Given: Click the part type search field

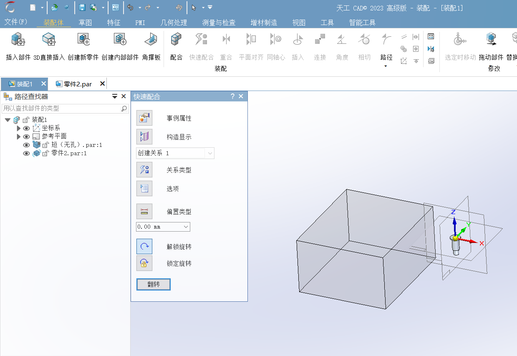Looking at the screenshot, I should [61, 108].
